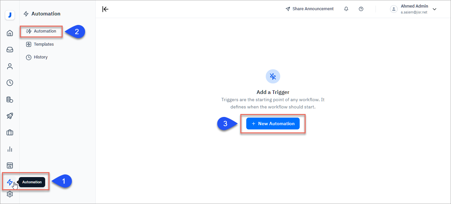Click the Jisr logo at top left
The width and height of the screenshot is (451, 204).
10,15
